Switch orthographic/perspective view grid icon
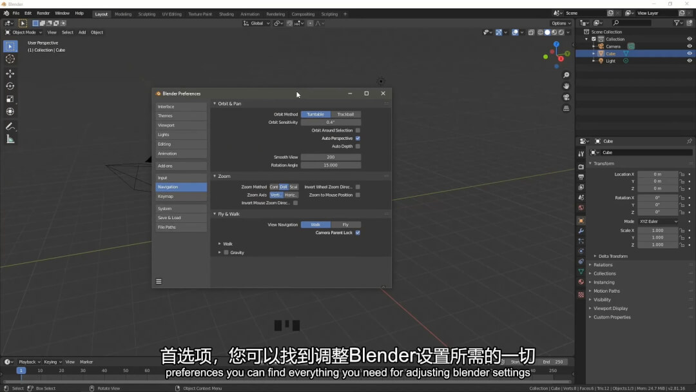 [x=566, y=108]
